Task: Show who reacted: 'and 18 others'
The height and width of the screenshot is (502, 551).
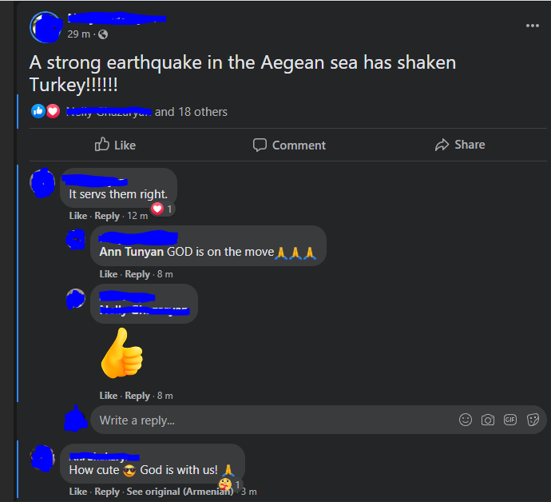Action: pyautogui.click(x=191, y=112)
